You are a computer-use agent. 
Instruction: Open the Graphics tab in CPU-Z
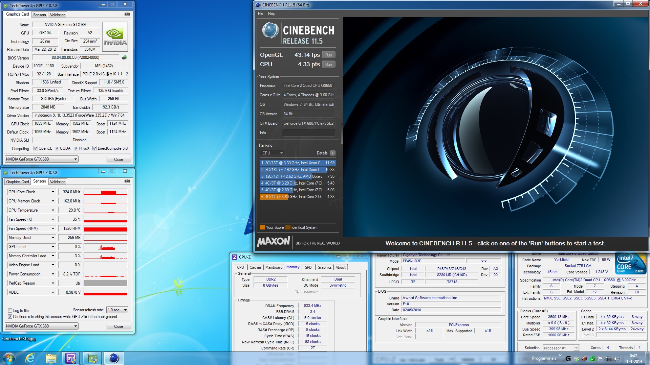point(324,267)
